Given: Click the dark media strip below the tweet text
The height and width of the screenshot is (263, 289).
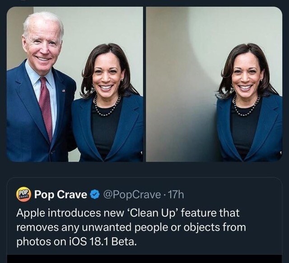Looking at the screenshot, I should pyautogui.click(x=144, y=259).
